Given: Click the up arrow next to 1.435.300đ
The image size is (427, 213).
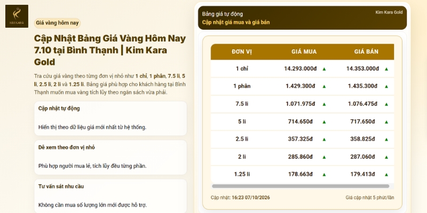Looking at the screenshot, I should [386, 86].
